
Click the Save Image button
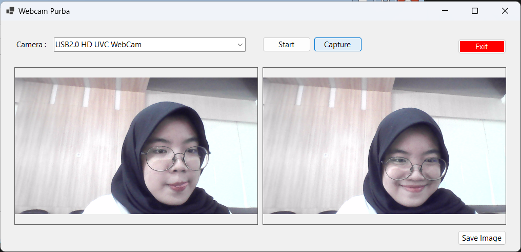pos(482,238)
